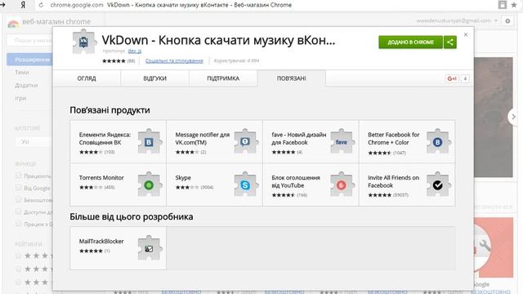Click the next slide arrow on right
This screenshot has height=294, width=523.
[513, 117]
